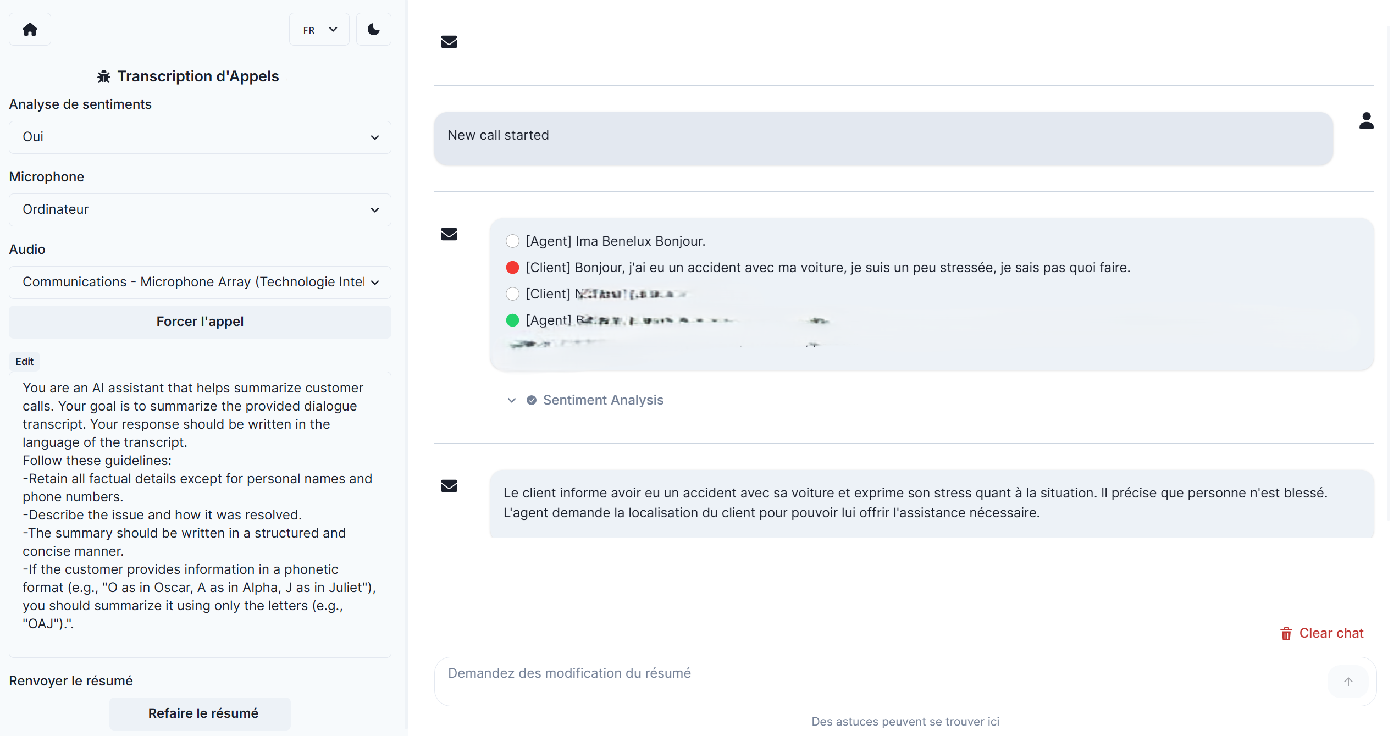1399x736 pixels.
Task: Open the Sentiment Analysis label
Action: [x=603, y=400]
